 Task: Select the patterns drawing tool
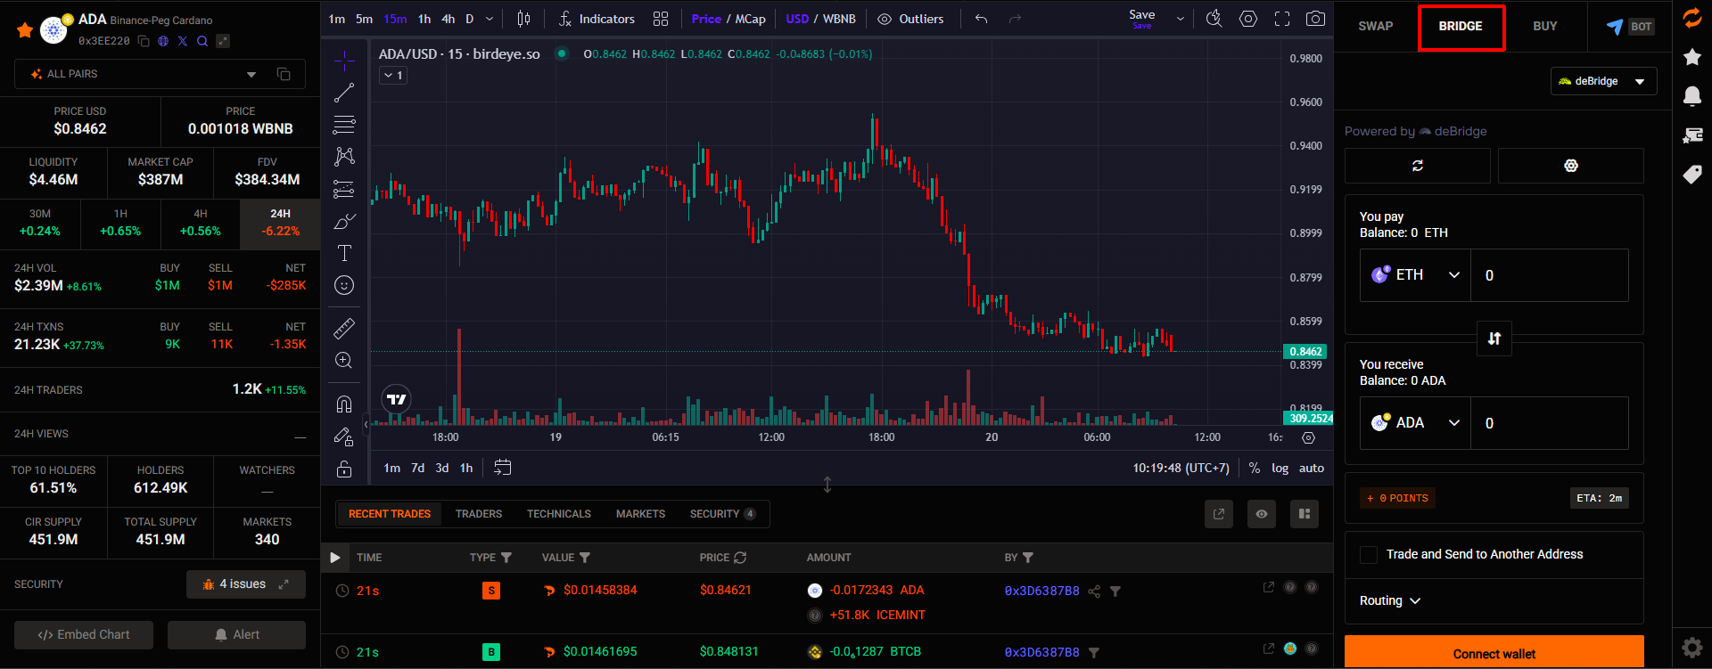tap(344, 157)
